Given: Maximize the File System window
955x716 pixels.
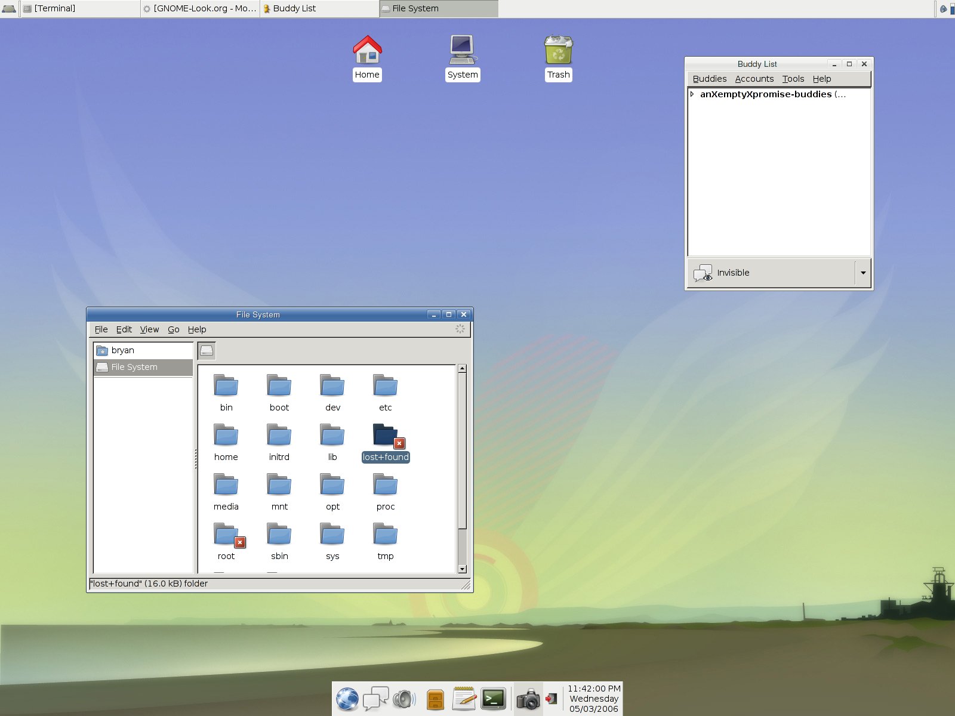Looking at the screenshot, I should coord(449,314).
